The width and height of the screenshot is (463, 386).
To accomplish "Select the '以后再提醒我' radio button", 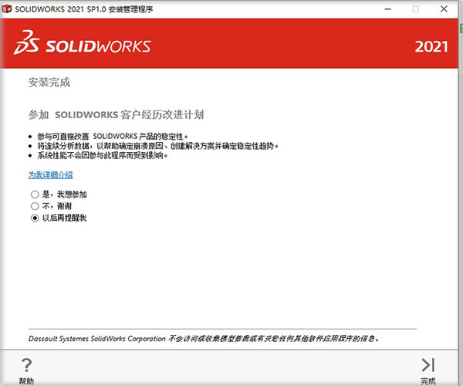I will pos(35,218).
